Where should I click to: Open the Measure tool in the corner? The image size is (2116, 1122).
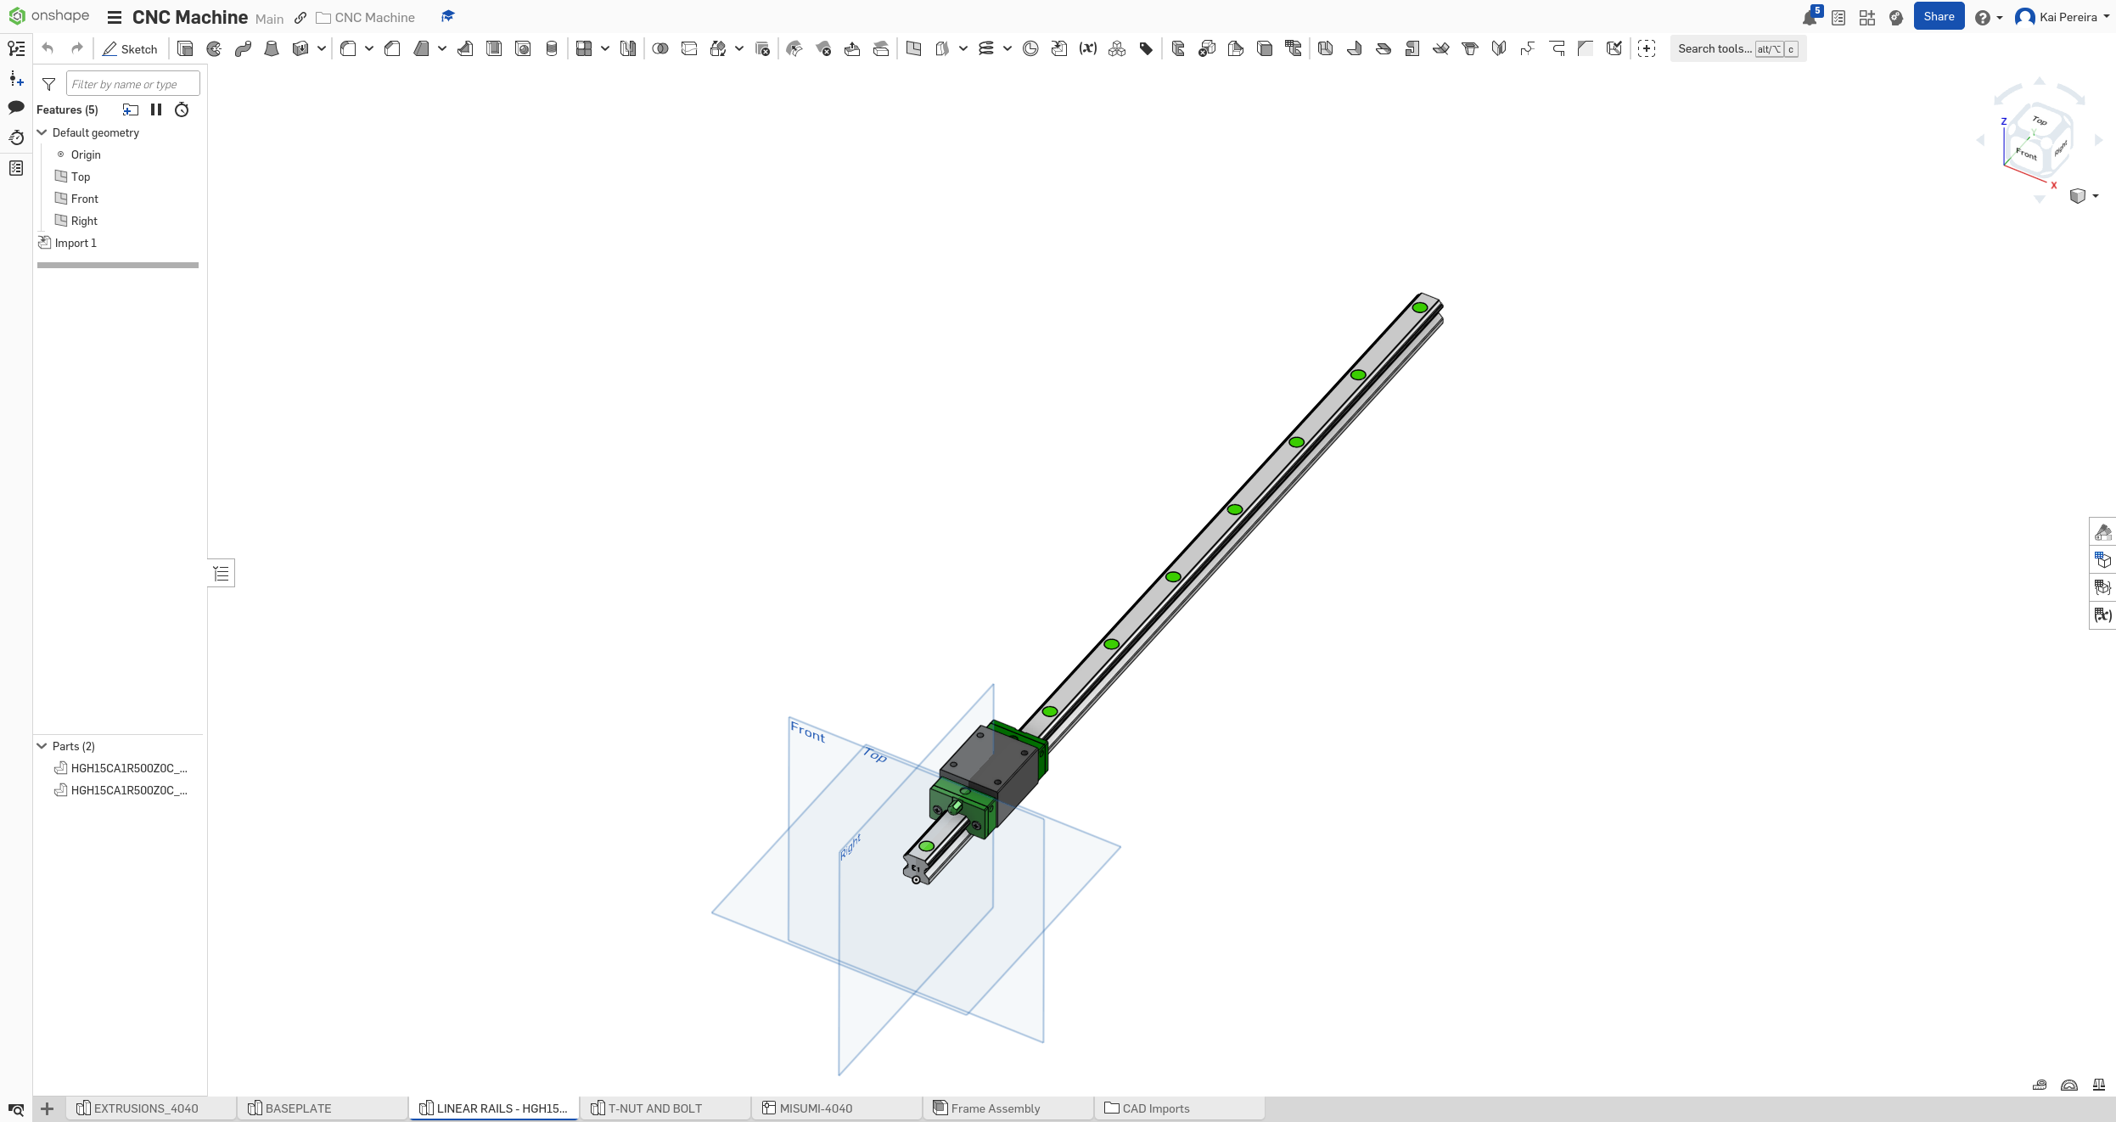click(x=2039, y=1085)
